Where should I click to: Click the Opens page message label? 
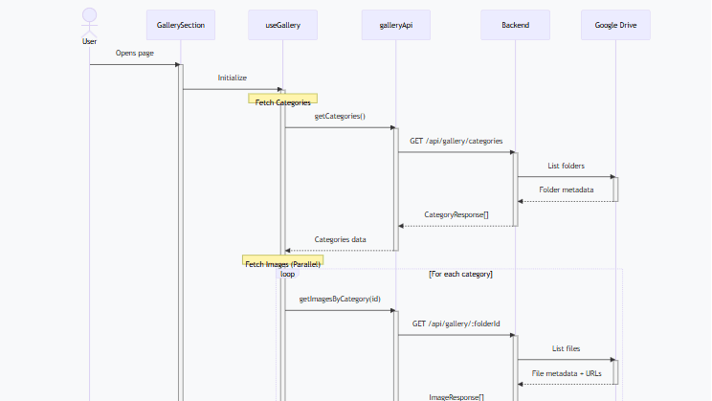click(x=135, y=52)
